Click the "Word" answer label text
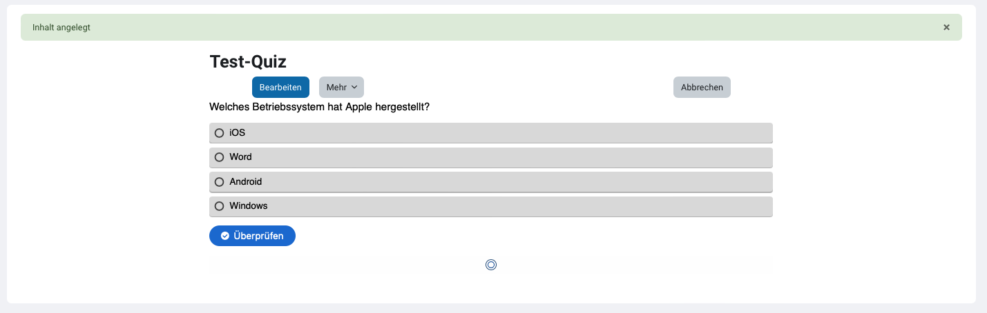This screenshot has width=987, height=313. pos(240,157)
